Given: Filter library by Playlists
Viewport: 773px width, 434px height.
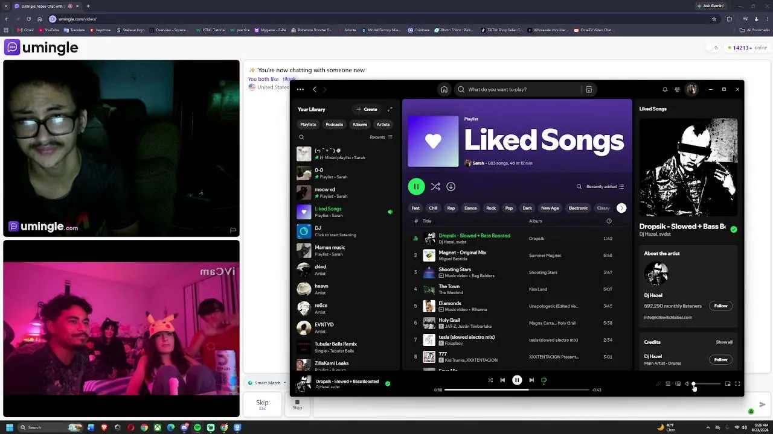Looking at the screenshot, I should click(x=308, y=124).
